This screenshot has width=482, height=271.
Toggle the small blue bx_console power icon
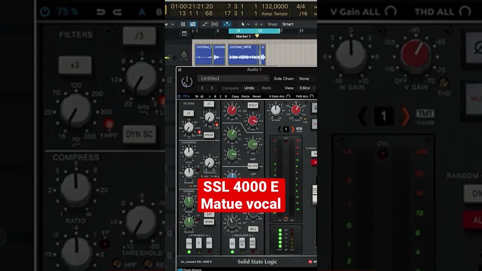(179, 96)
